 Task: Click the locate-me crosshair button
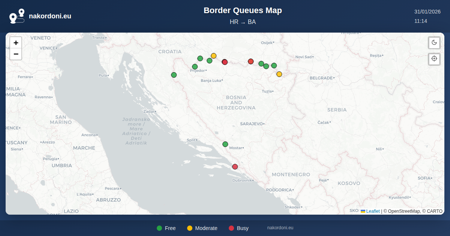pos(434,59)
